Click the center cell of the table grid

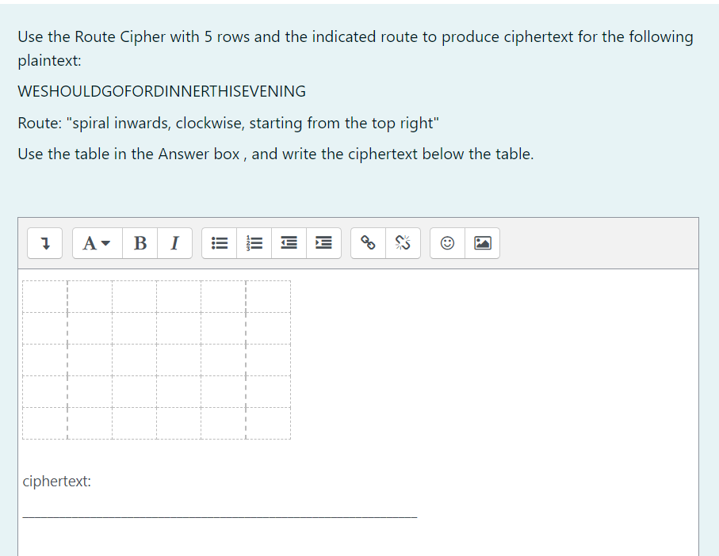coord(158,360)
